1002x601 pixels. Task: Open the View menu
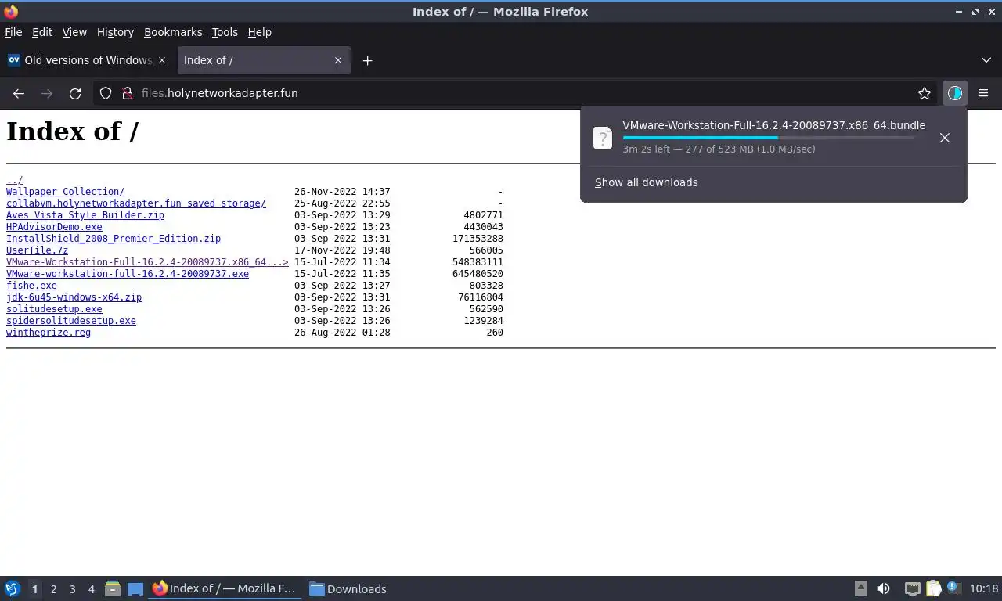(x=74, y=32)
